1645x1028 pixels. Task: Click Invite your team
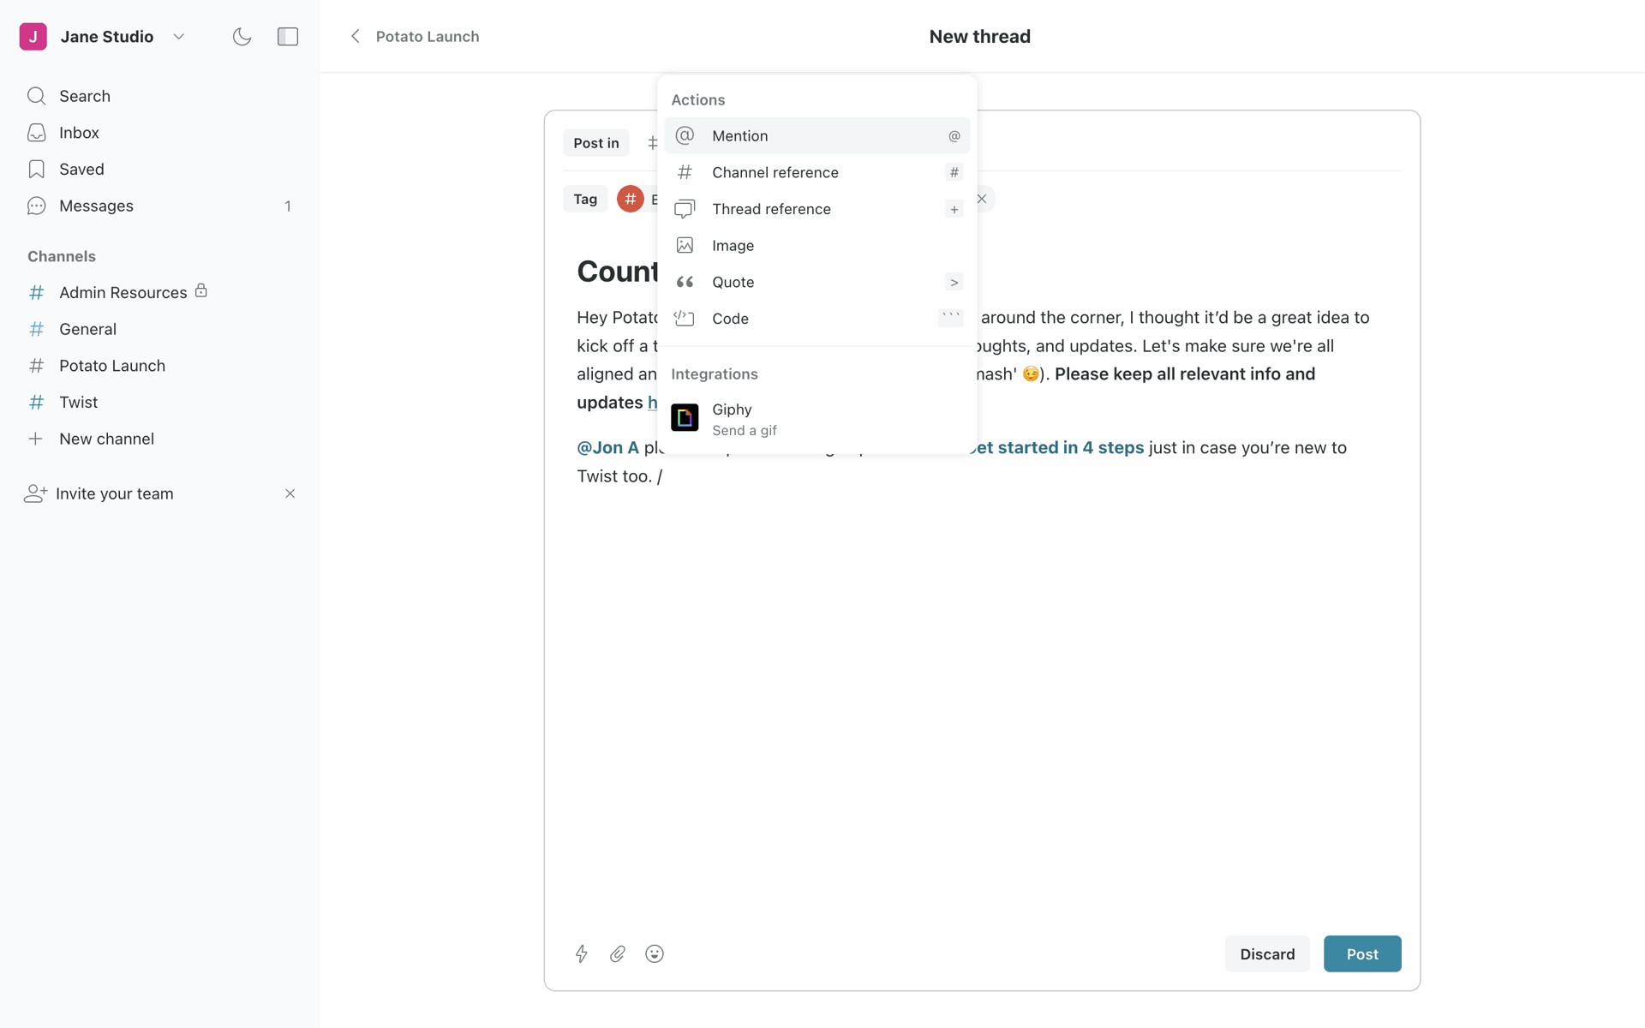point(114,493)
